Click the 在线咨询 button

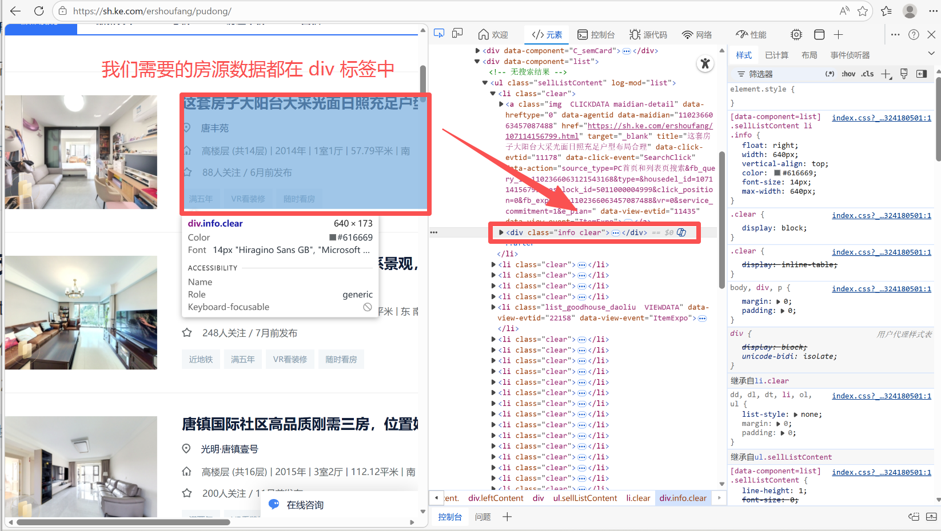pyautogui.click(x=340, y=505)
